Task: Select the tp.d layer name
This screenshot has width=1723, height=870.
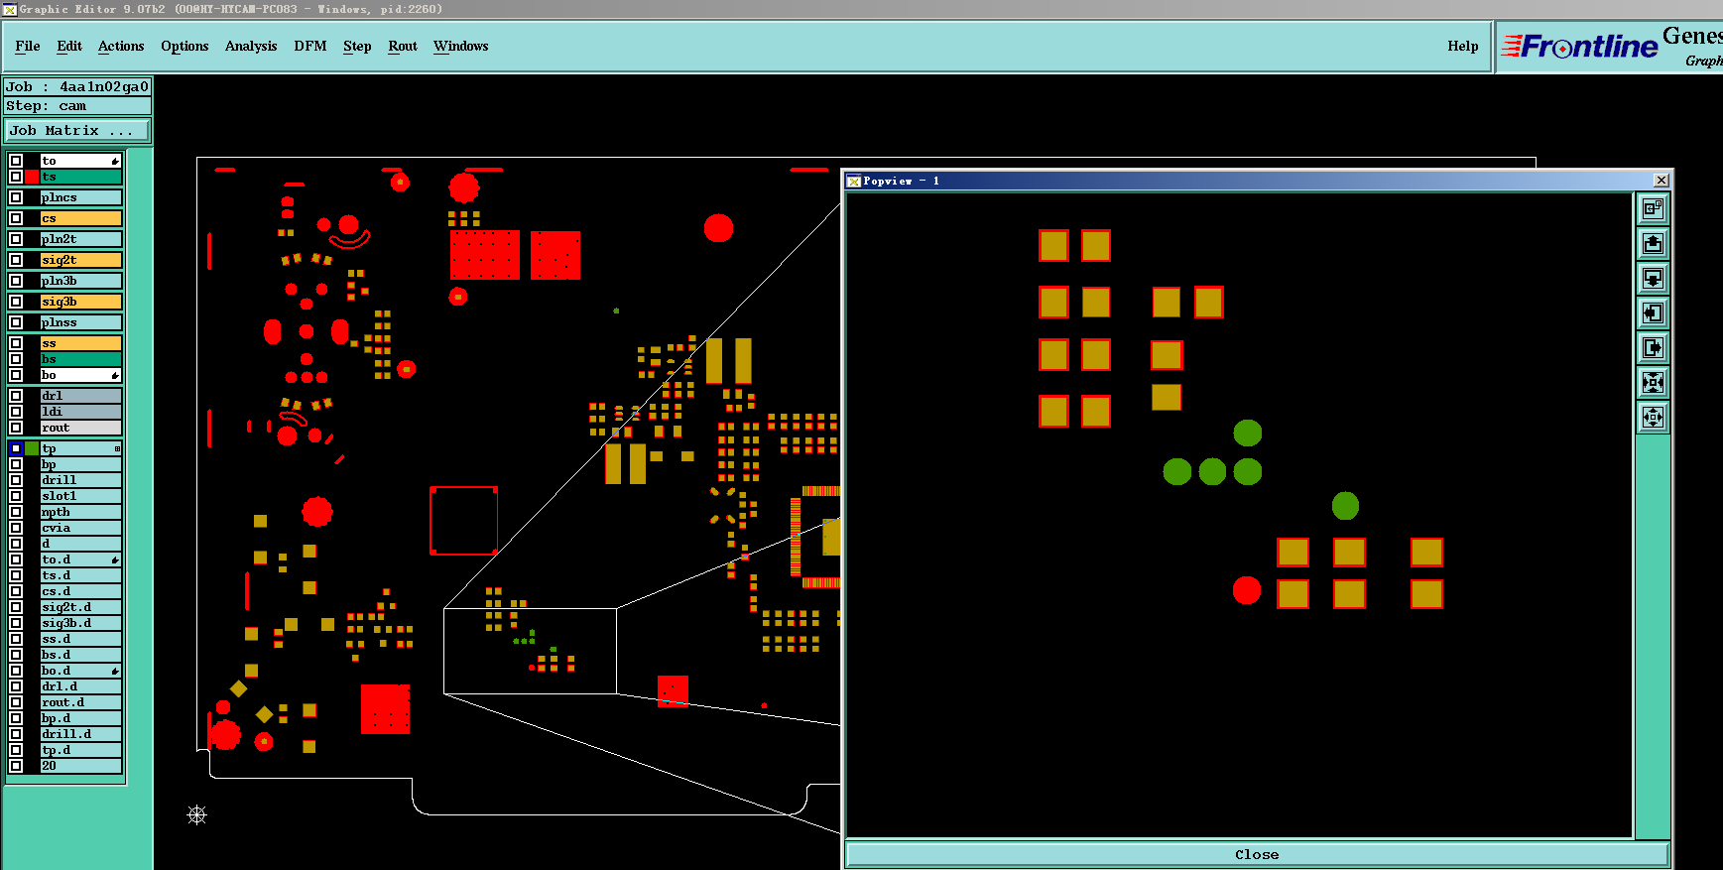Action: 80,750
